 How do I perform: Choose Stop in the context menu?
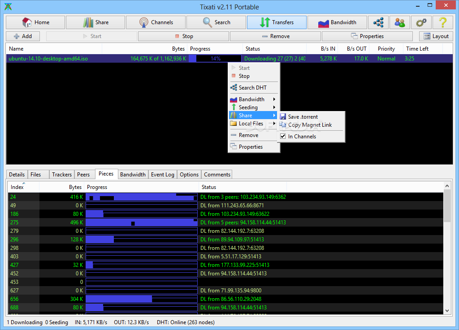[x=254, y=76]
